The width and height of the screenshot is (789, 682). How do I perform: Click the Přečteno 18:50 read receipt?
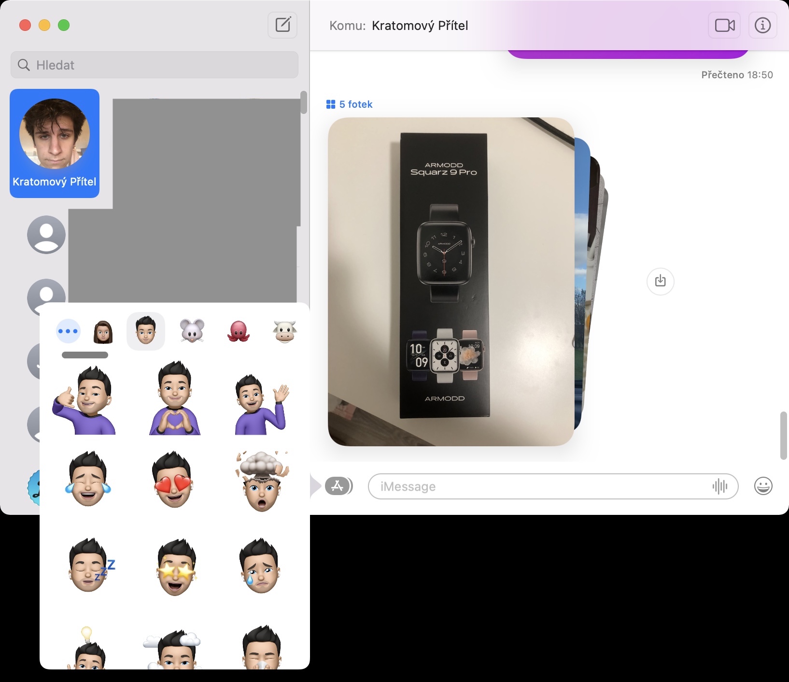(737, 75)
